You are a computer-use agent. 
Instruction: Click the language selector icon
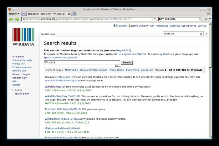point(115,26)
